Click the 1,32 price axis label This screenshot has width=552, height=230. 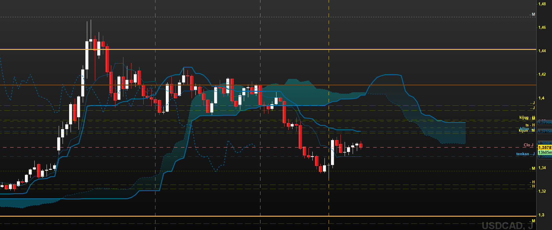(542, 191)
